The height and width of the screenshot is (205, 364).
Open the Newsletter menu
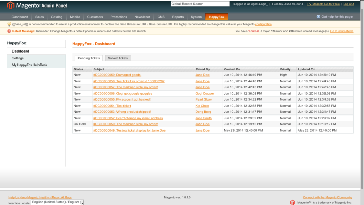point(142,17)
